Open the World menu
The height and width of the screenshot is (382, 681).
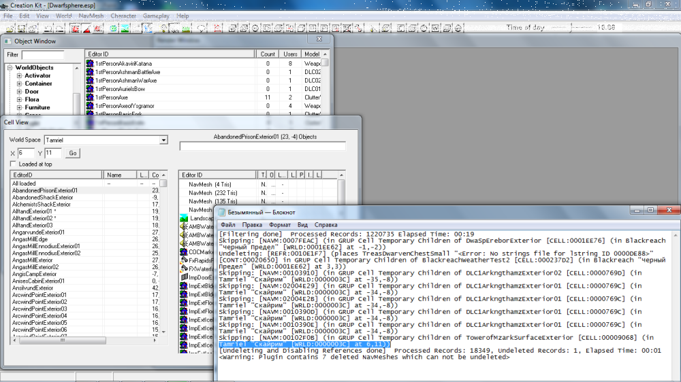click(63, 16)
